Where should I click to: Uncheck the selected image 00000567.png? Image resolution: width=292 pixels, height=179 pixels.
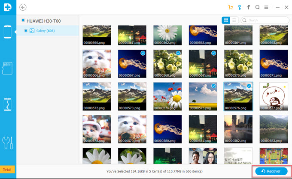pos(143,53)
